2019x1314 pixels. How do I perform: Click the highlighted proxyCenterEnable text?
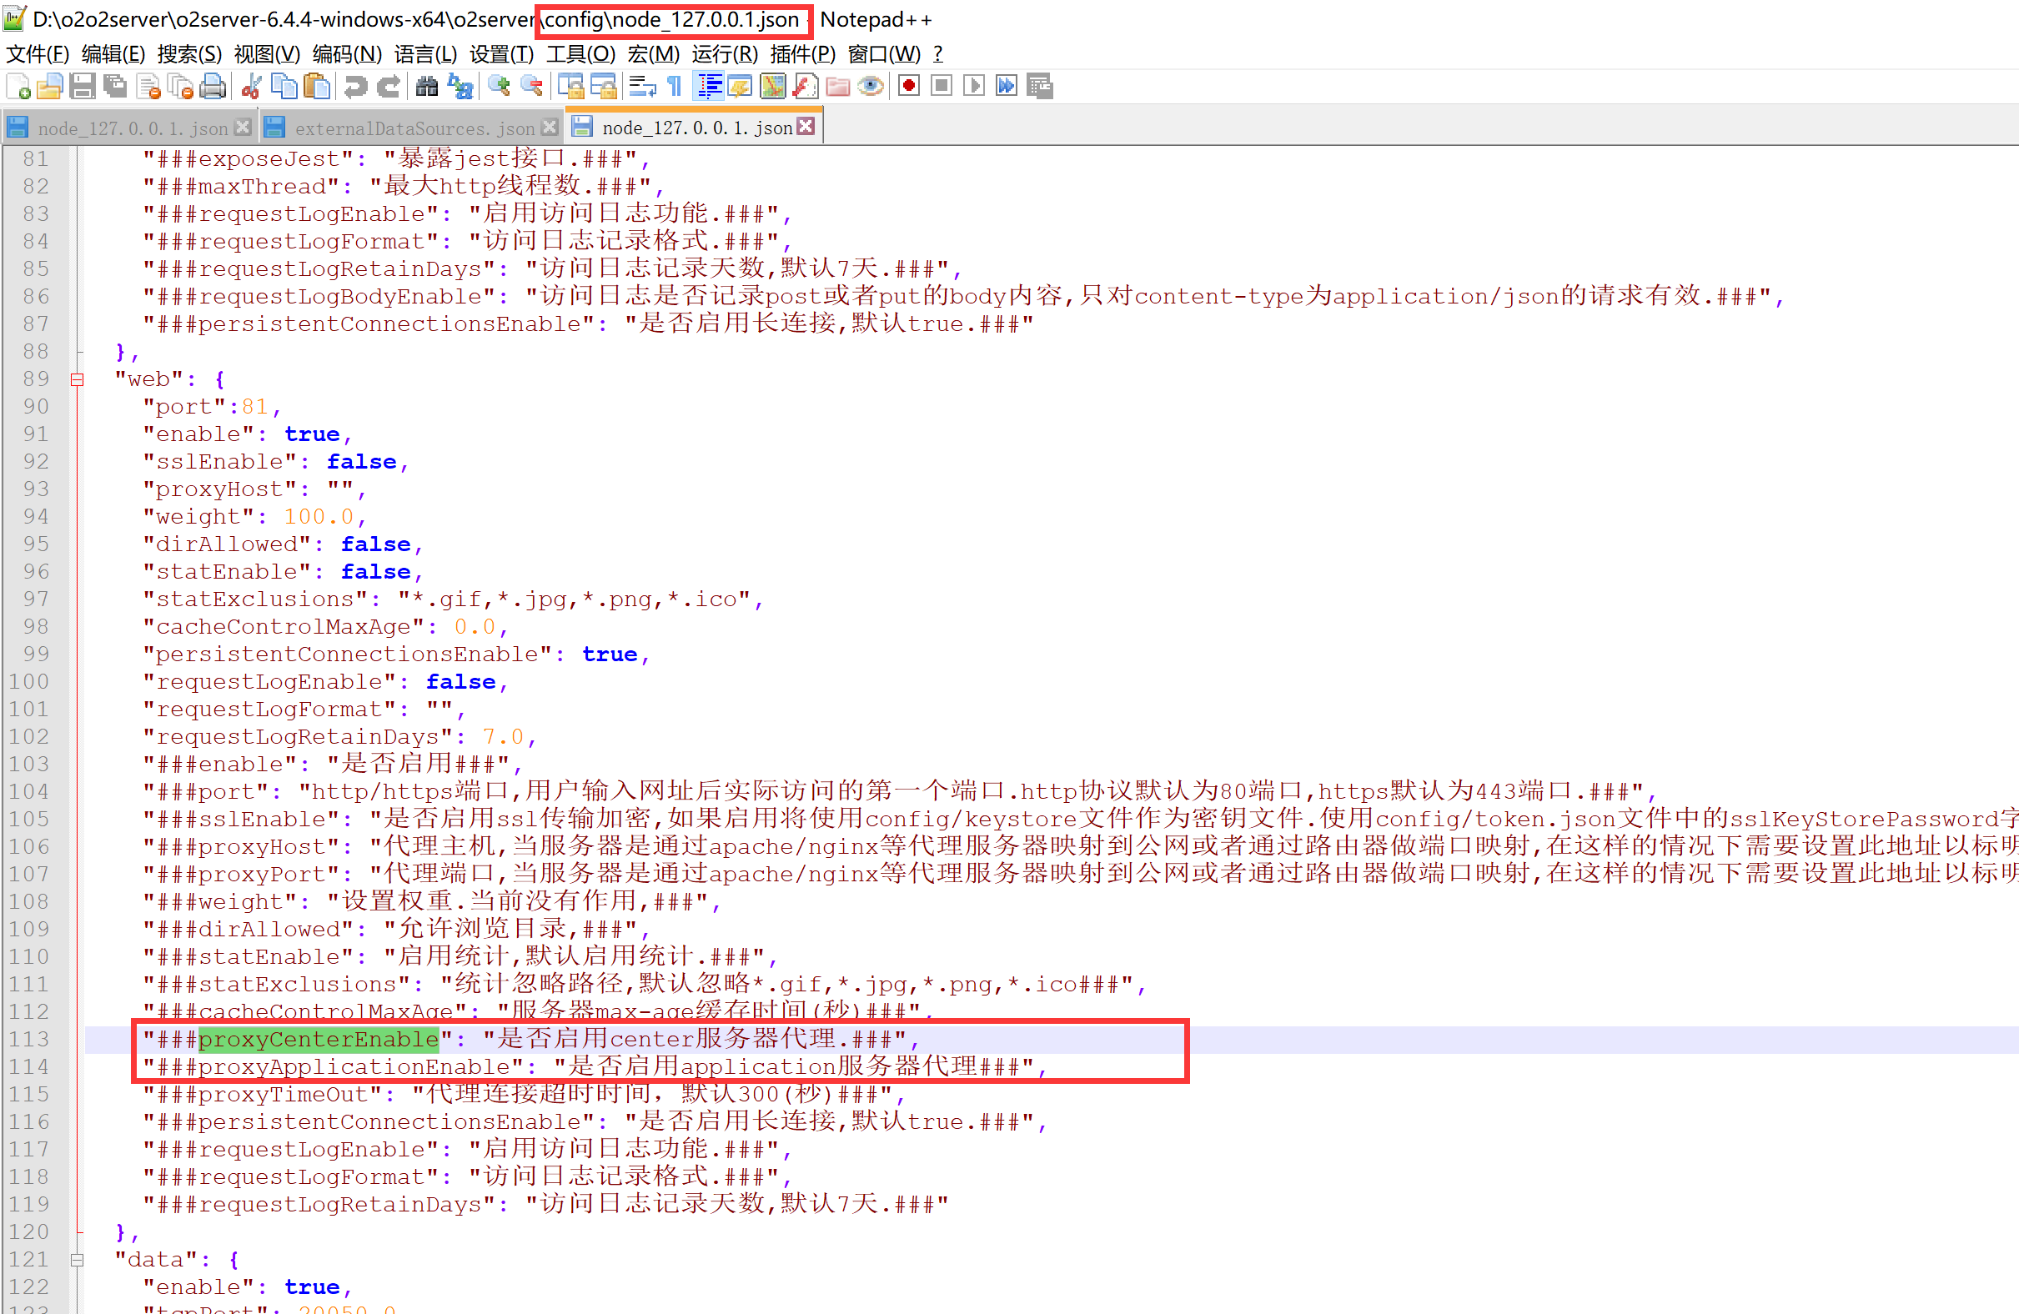(318, 1039)
